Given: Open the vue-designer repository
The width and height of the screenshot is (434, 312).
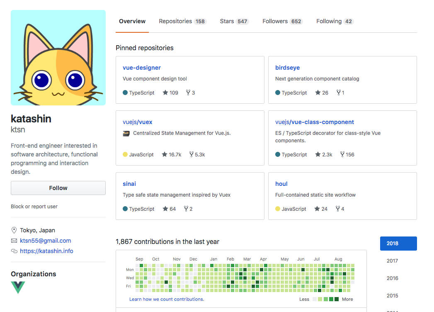Looking at the screenshot, I should pos(142,68).
